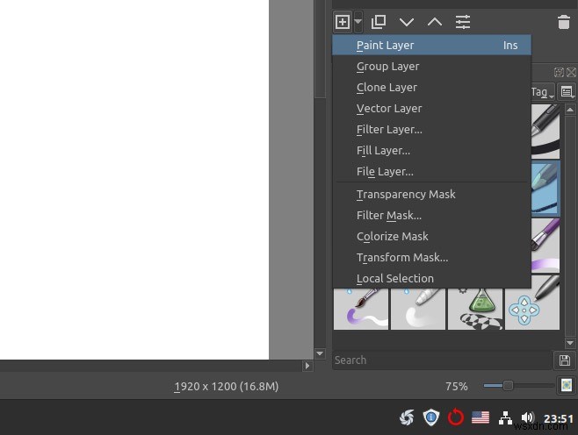Click preset list scroll down arrow
Viewport: 578px width, 435px height.
pyautogui.click(x=570, y=343)
